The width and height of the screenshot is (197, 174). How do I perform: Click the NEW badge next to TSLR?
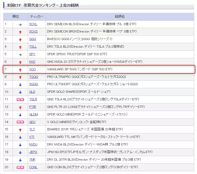[x=20, y=99]
